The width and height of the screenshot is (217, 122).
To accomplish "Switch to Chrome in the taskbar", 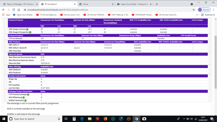I will 136,119.
